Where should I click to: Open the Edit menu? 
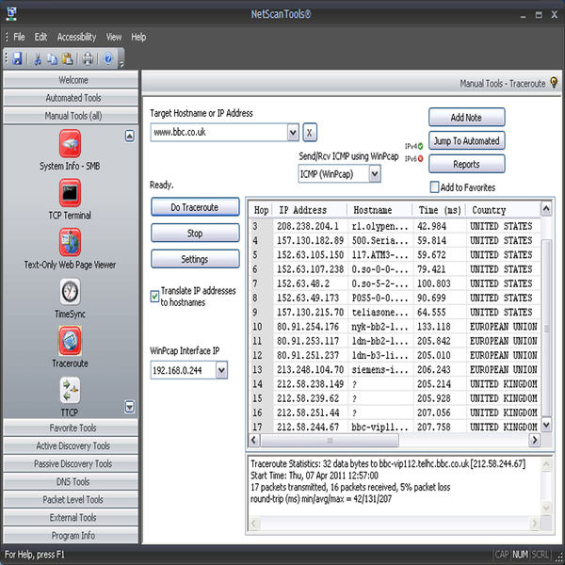pyautogui.click(x=40, y=37)
